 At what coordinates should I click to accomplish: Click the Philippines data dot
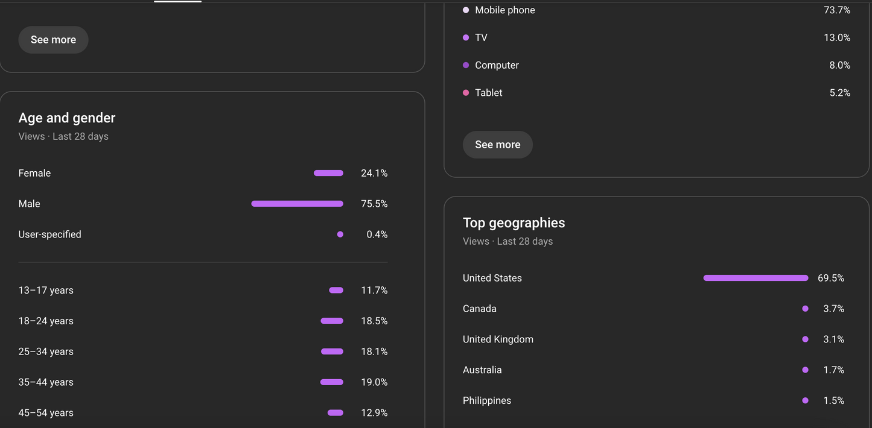(x=805, y=400)
